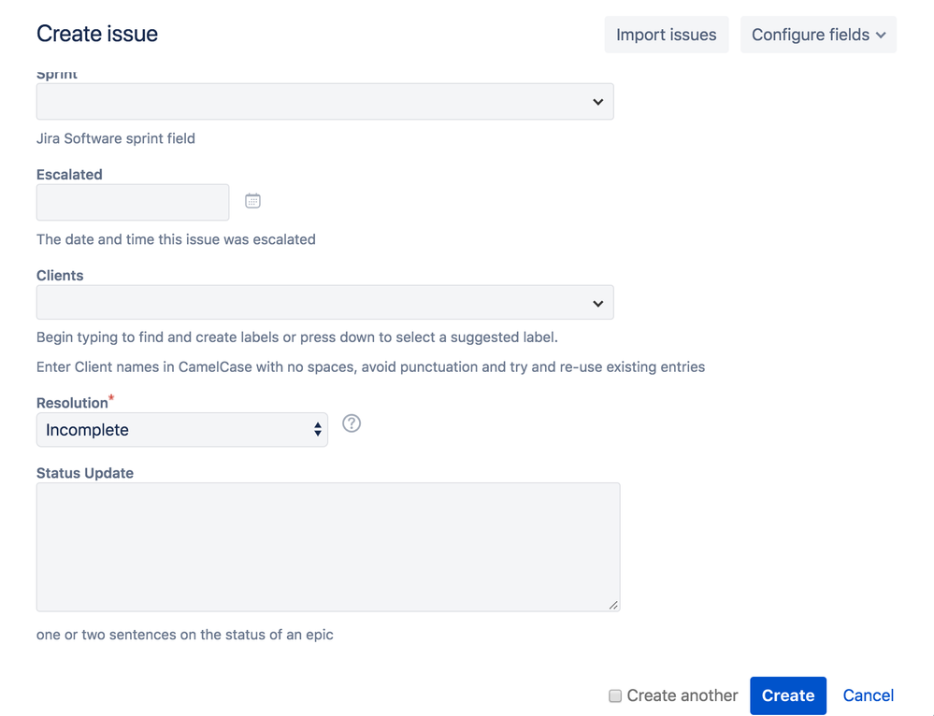The image size is (934, 716).
Task: Click the Status Update field label
Action: [85, 473]
